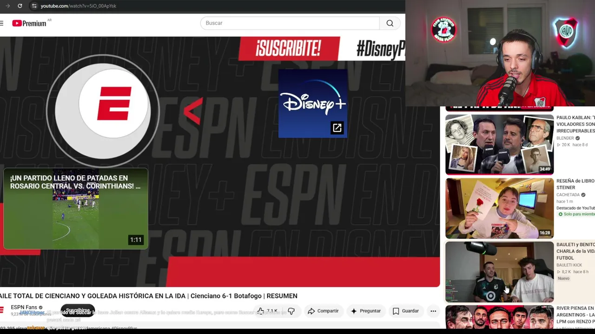Open the Bauleti y Benito video thumbnail
This screenshot has height=334, width=595.
click(x=500, y=272)
